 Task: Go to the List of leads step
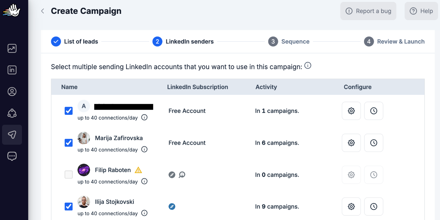coord(75,41)
